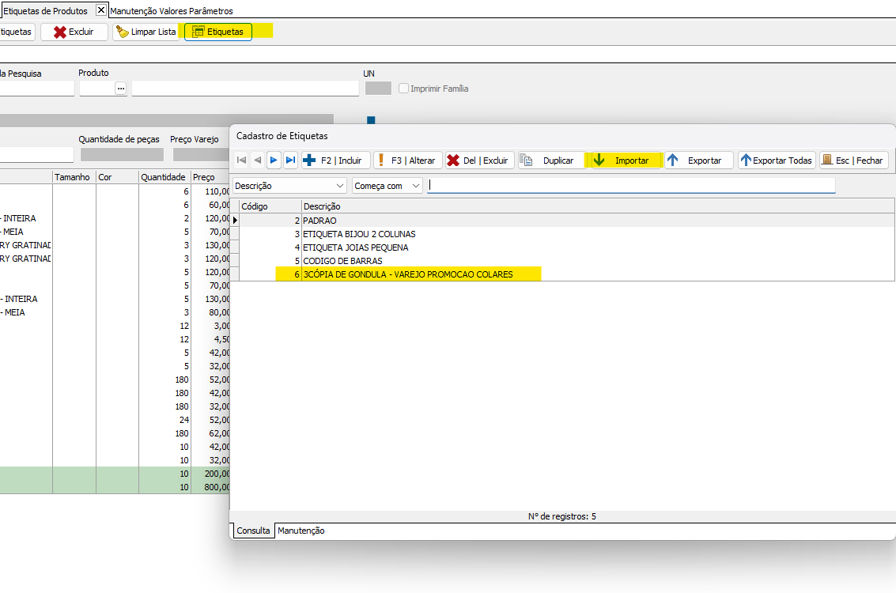Export all labels with Exportar Todas

[x=776, y=161]
